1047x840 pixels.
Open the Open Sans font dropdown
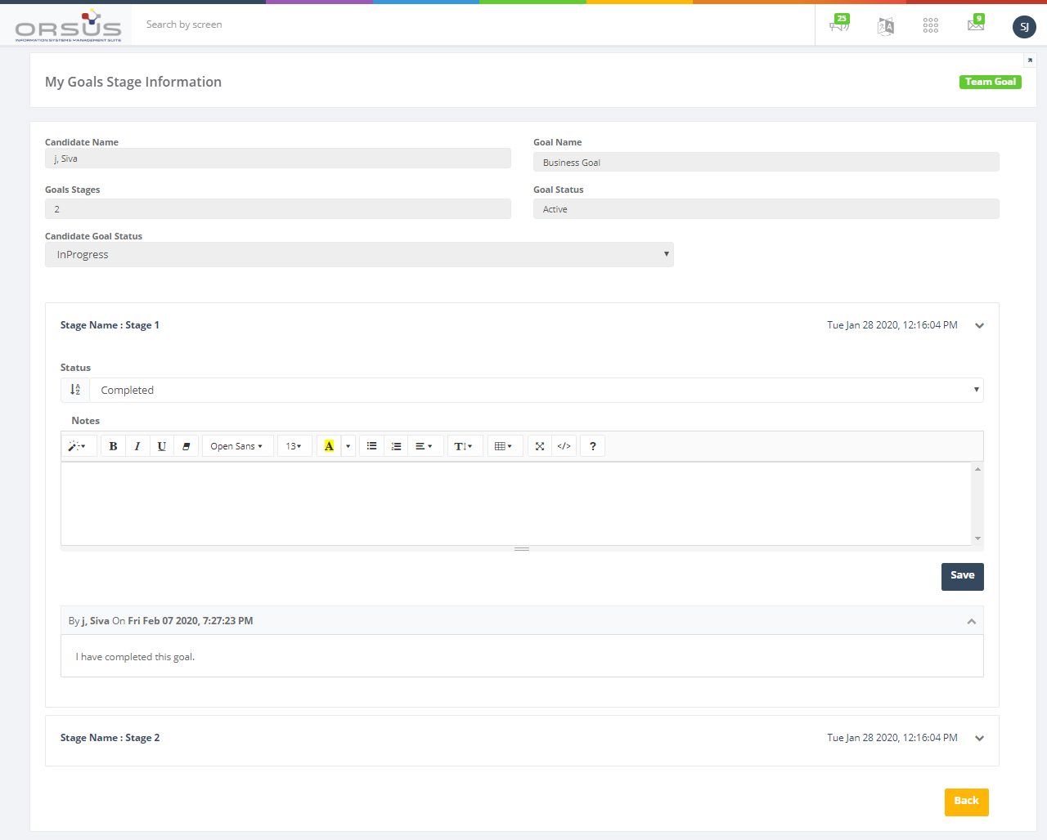click(236, 446)
